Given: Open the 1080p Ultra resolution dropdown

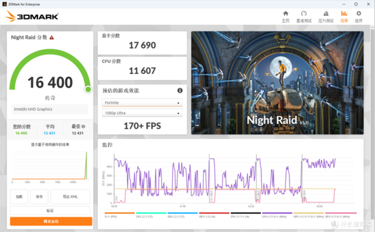Looking at the screenshot, I should click(x=142, y=113).
